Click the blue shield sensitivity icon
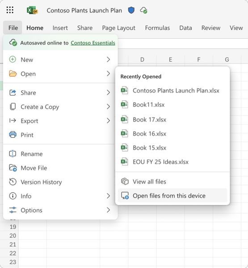The width and height of the screenshot is (248, 268). (131, 10)
